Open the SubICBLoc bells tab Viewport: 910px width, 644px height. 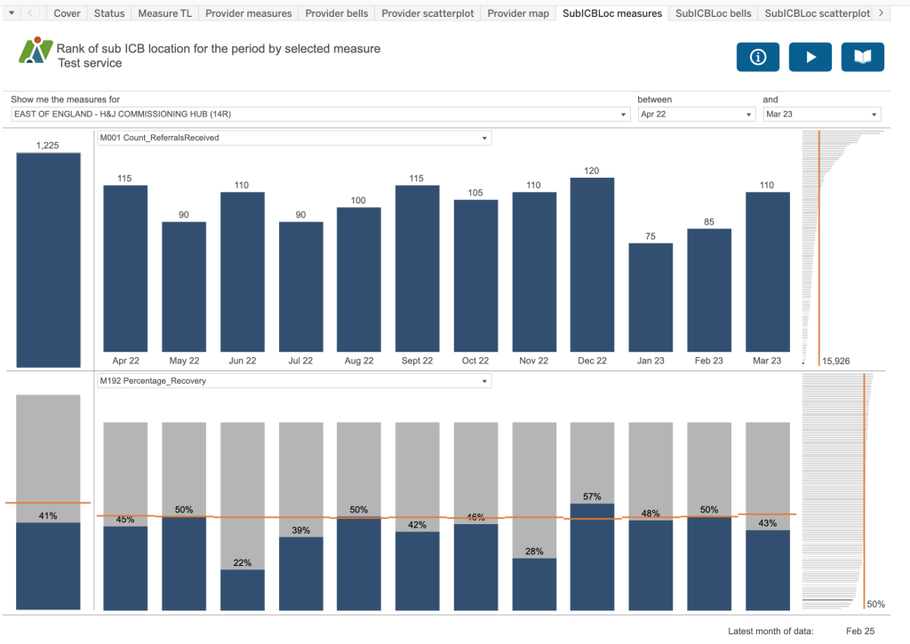point(713,13)
